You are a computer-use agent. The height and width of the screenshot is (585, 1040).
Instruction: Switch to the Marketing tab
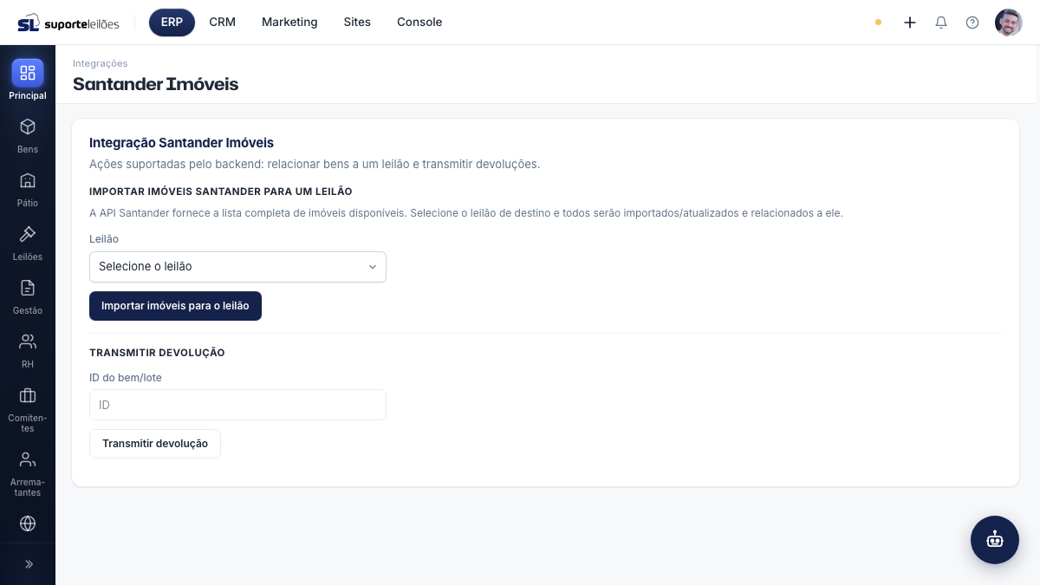(289, 23)
